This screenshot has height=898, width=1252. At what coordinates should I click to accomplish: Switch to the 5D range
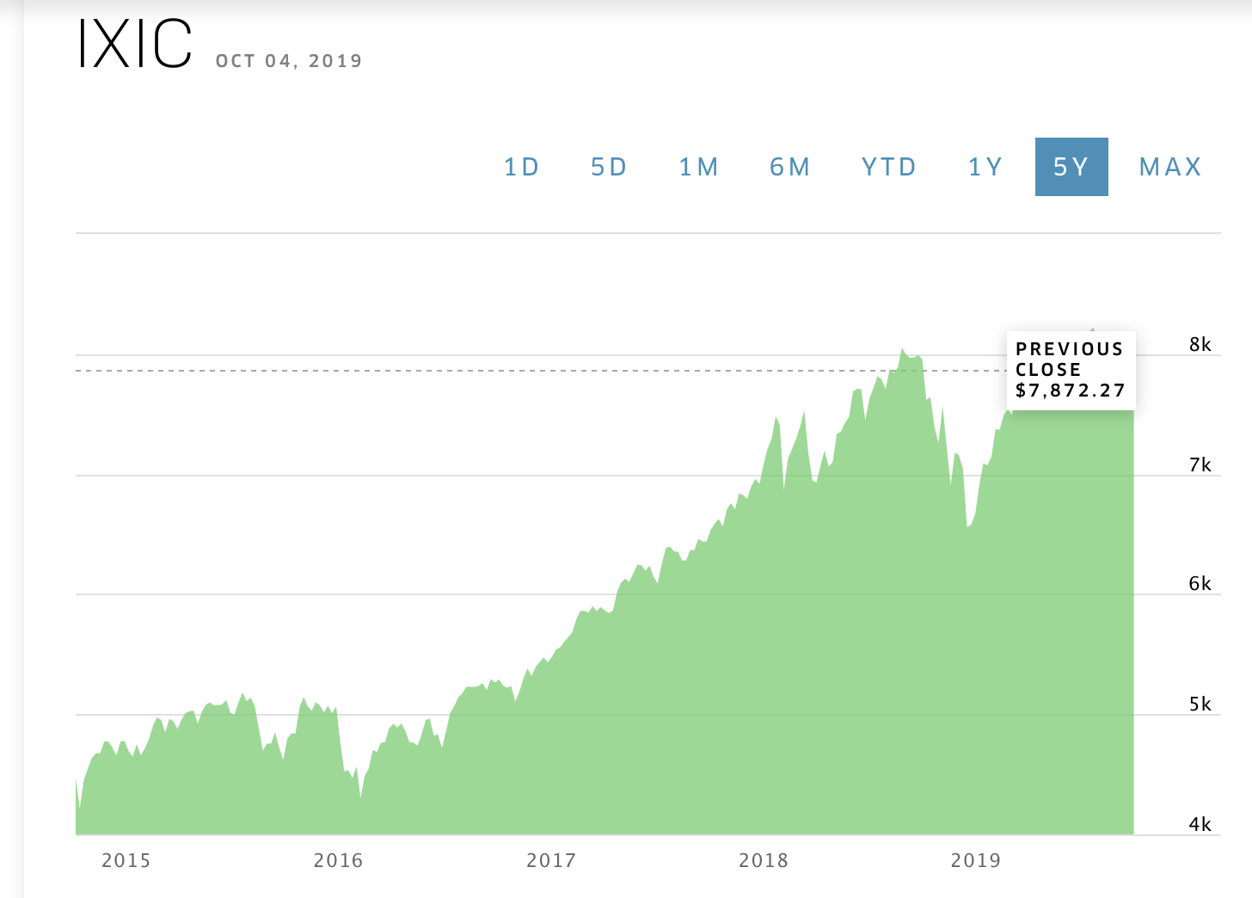[609, 167]
